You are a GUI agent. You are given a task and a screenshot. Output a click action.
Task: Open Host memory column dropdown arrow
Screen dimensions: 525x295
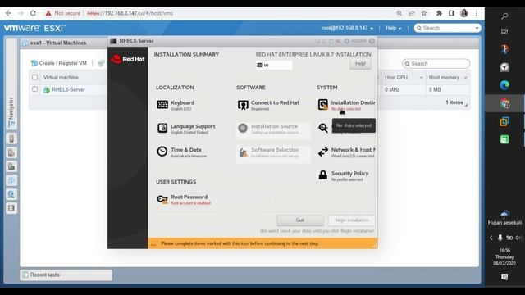pyautogui.click(x=465, y=78)
